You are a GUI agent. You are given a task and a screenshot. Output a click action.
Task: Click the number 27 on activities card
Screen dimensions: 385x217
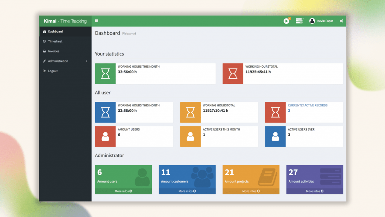click(293, 172)
